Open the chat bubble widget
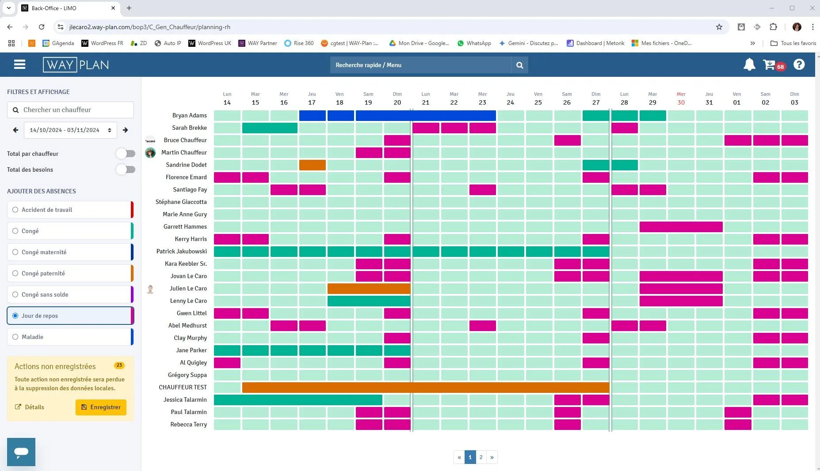 [x=21, y=452]
